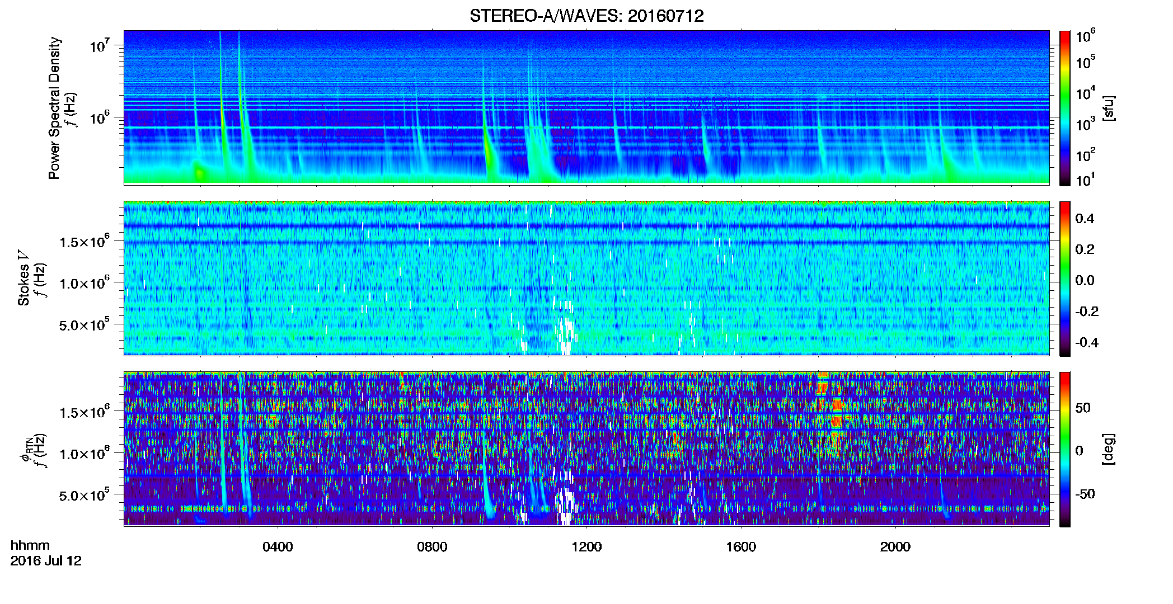Click the -50 label on degrees colorbar

point(1085,494)
